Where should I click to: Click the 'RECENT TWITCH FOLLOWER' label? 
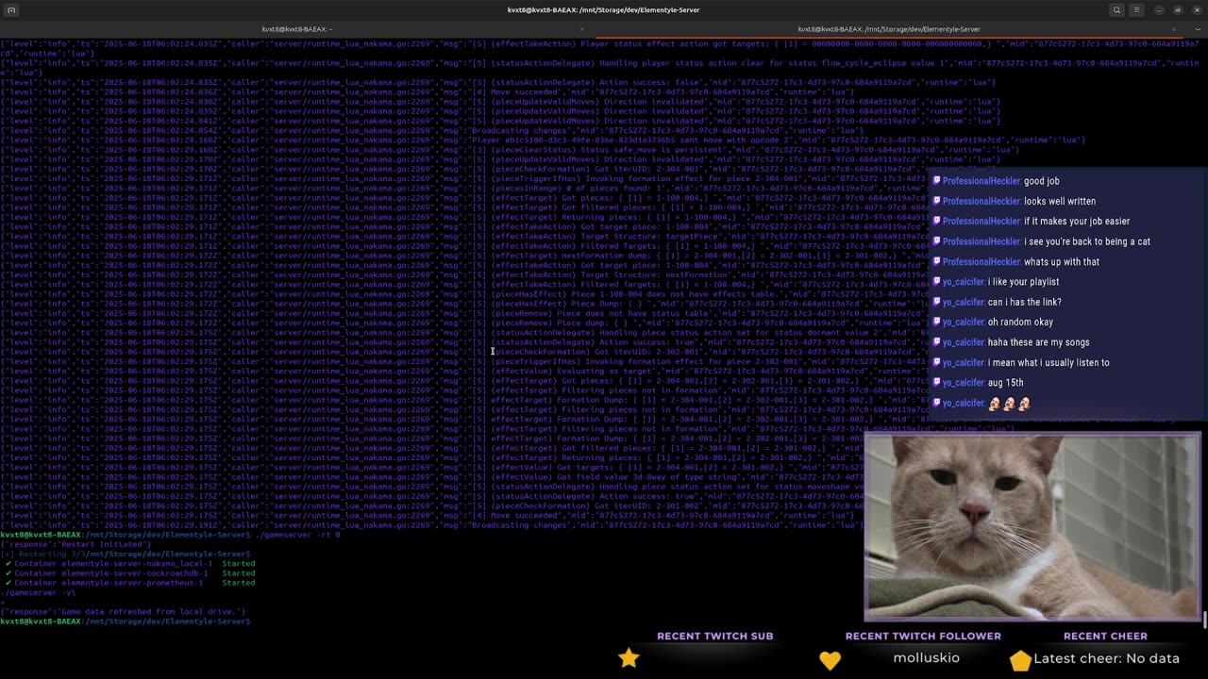(923, 637)
